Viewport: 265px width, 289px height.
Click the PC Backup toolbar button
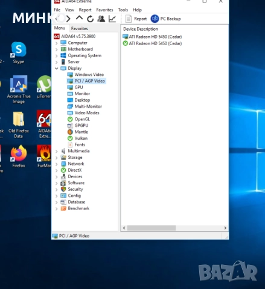[x=165, y=19]
